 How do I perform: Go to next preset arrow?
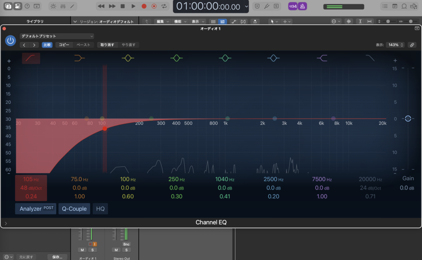[34, 45]
